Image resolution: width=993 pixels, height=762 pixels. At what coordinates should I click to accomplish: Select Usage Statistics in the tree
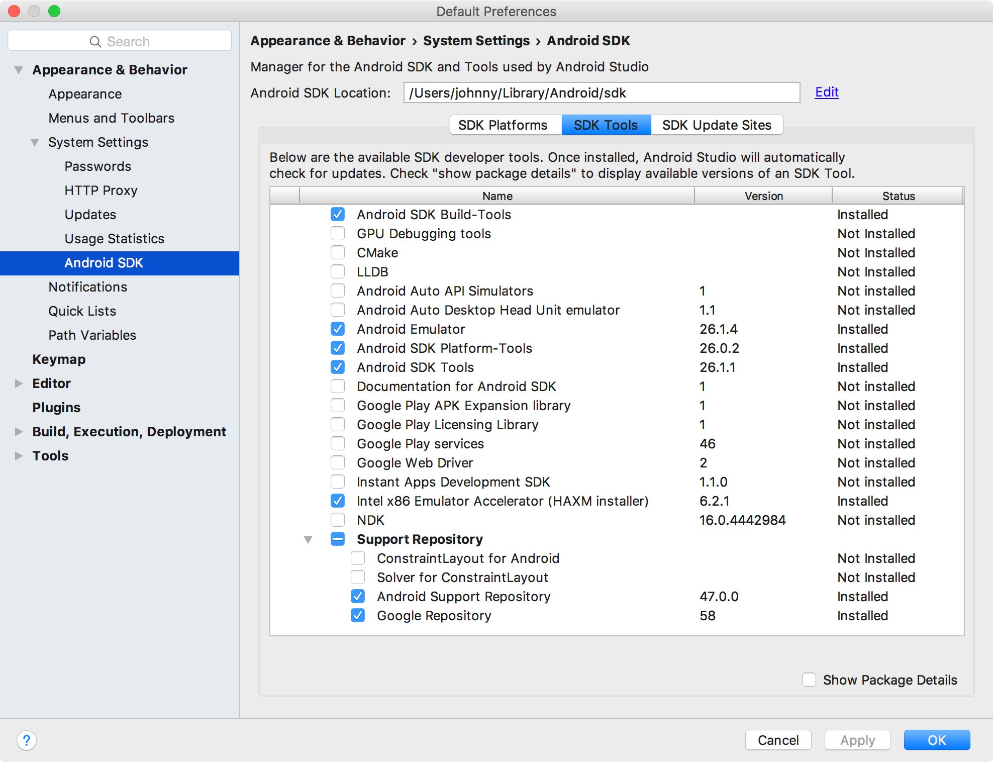coord(115,239)
